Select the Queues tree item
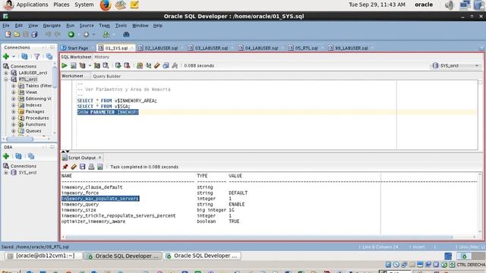 (33, 131)
